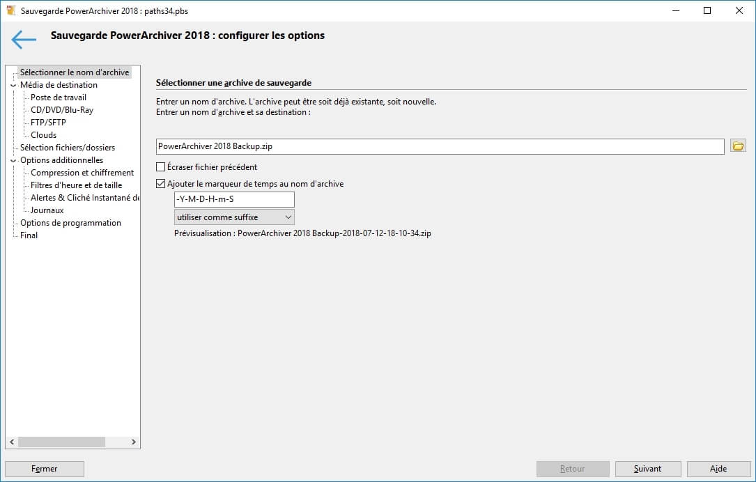Click the PowerArchiver title bar icon

(x=11, y=11)
